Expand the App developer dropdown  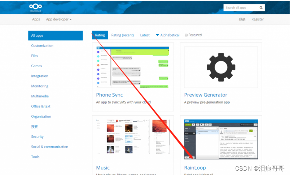click(59, 19)
